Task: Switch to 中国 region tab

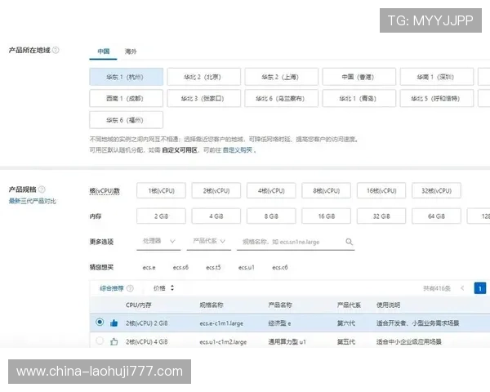Action: coord(103,51)
